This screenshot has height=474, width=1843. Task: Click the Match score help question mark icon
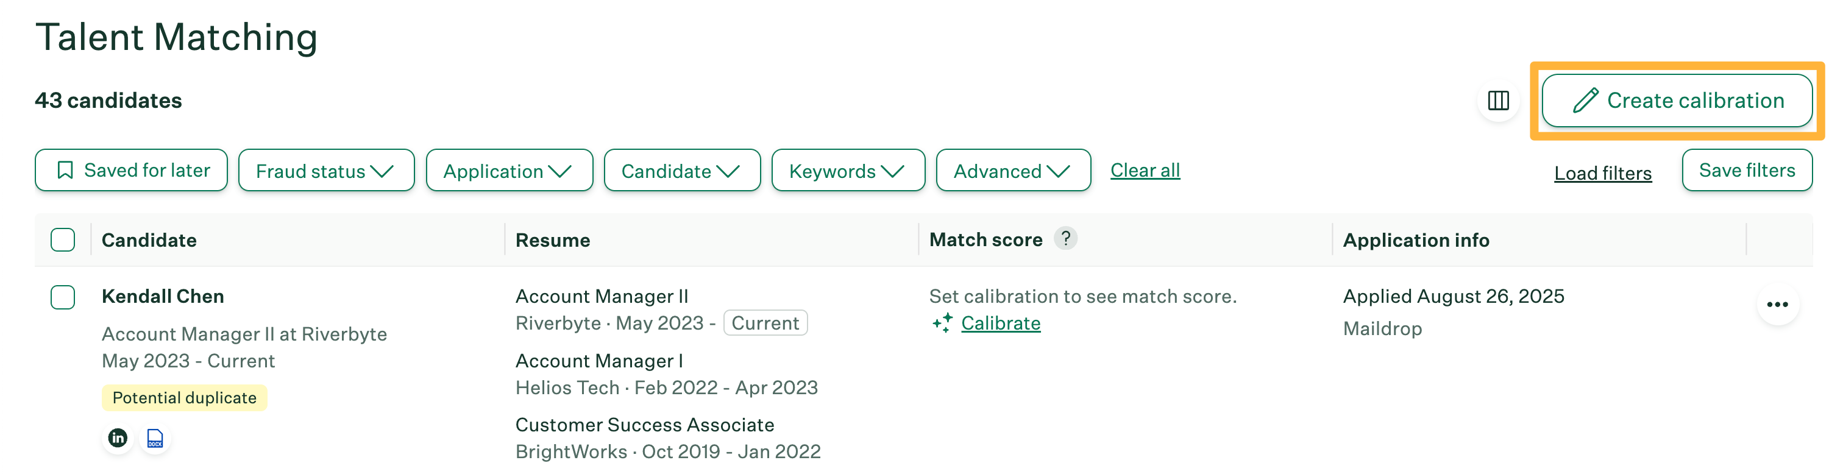1067,239
